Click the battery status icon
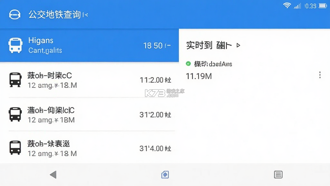This screenshot has width=330, height=186. tap(323, 6)
